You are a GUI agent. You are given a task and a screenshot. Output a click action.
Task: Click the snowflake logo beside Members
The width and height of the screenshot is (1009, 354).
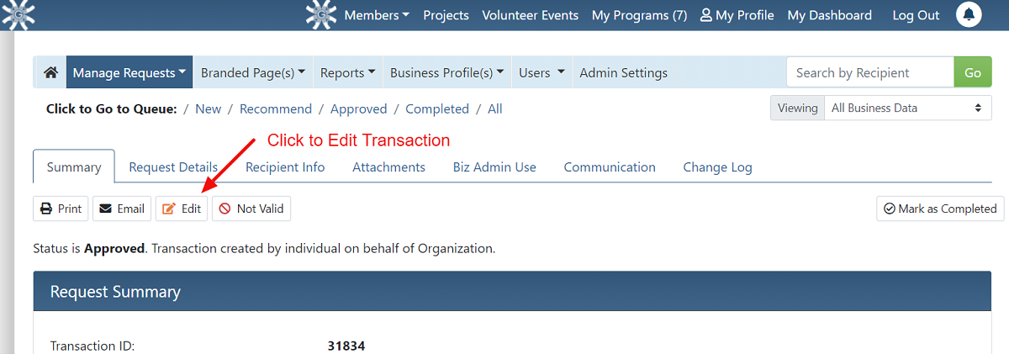pyautogui.click(x=320, y=15)
